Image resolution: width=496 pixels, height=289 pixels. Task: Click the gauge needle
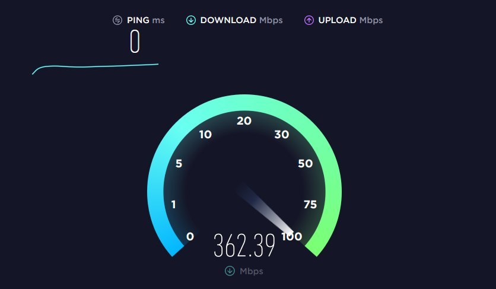(x=266, y=209)
